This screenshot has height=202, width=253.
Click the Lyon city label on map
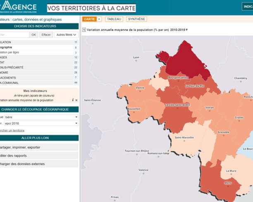tap(136, 57)
